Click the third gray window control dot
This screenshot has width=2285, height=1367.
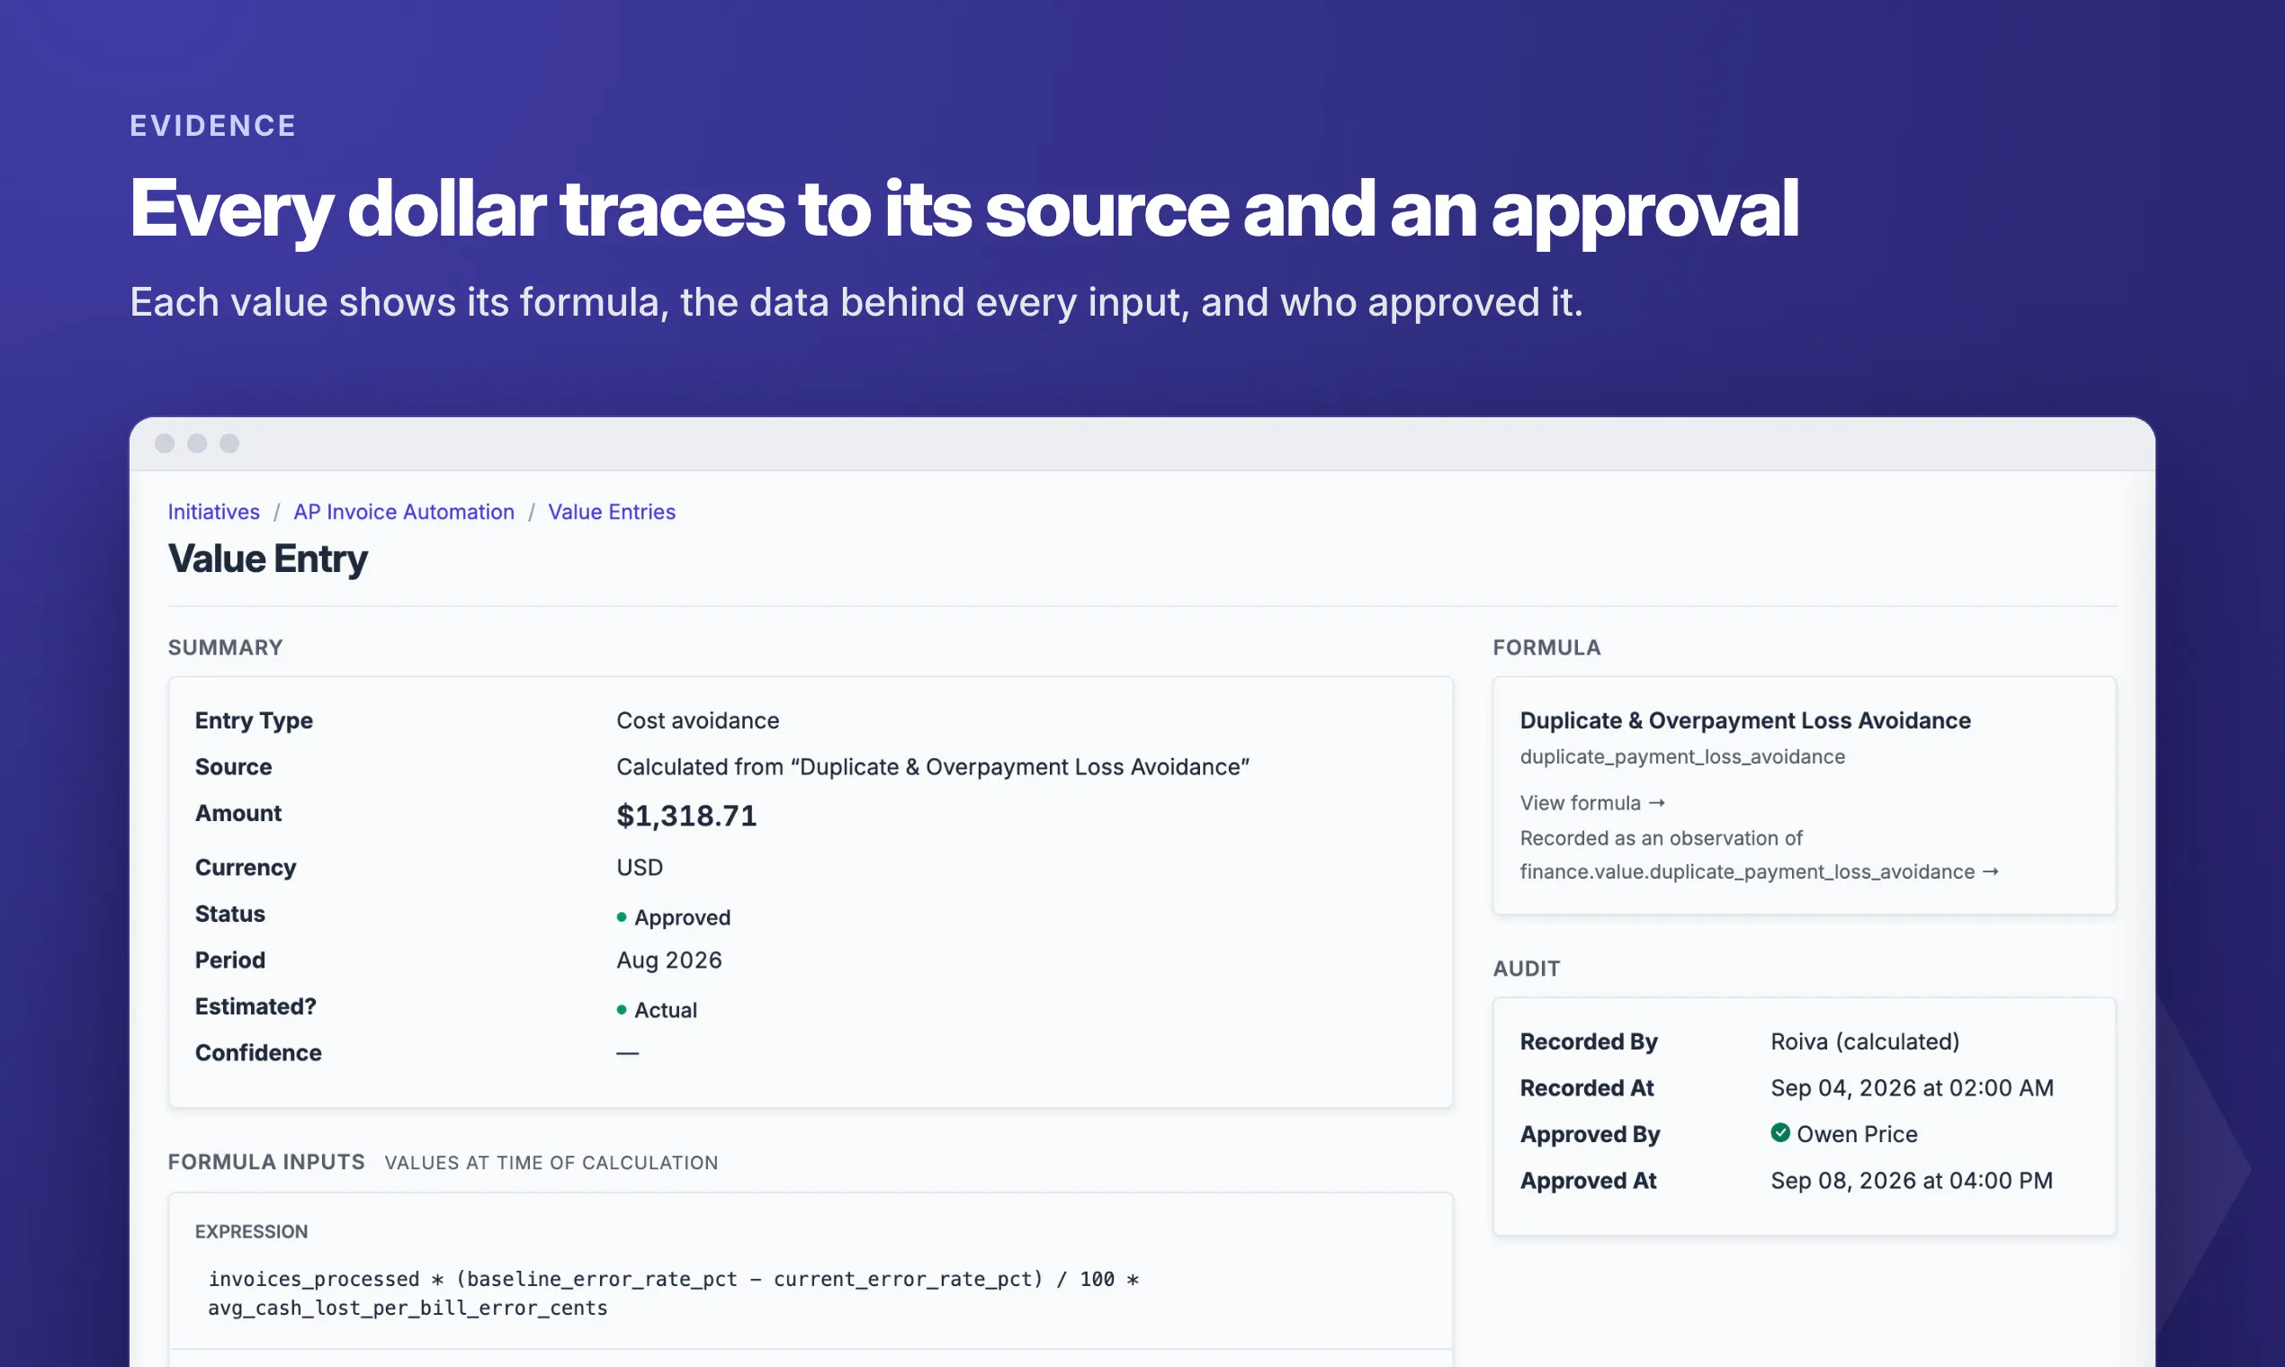pyautogui.click(x=229, y=444)
